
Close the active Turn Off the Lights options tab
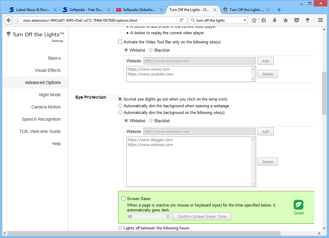pos(215,10)
